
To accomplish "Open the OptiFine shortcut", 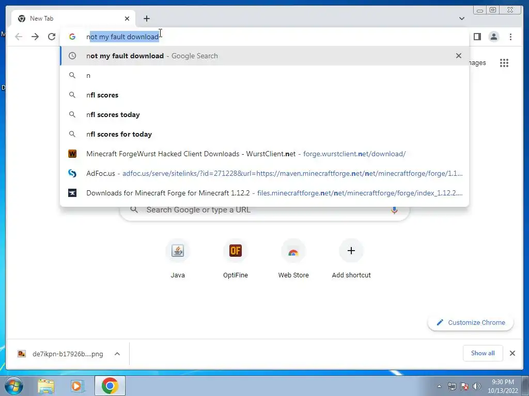I will tap(236, 259).
